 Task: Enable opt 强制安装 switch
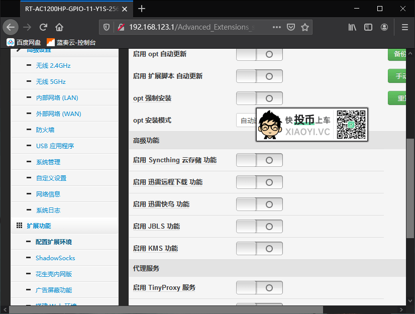point(259,98)
